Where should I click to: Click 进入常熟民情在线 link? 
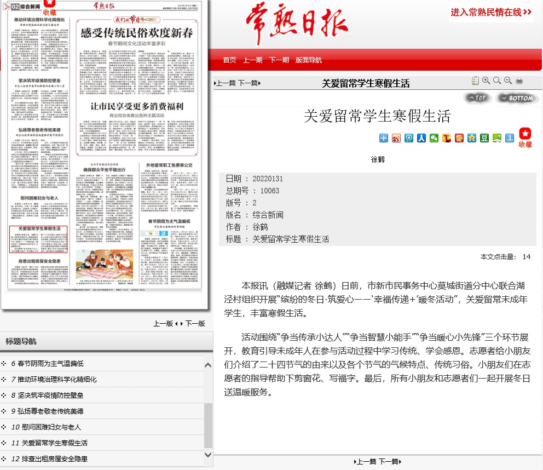[x=491, y=12]
